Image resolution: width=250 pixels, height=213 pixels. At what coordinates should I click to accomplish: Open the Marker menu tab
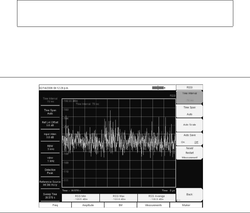[x=186, y=205]
